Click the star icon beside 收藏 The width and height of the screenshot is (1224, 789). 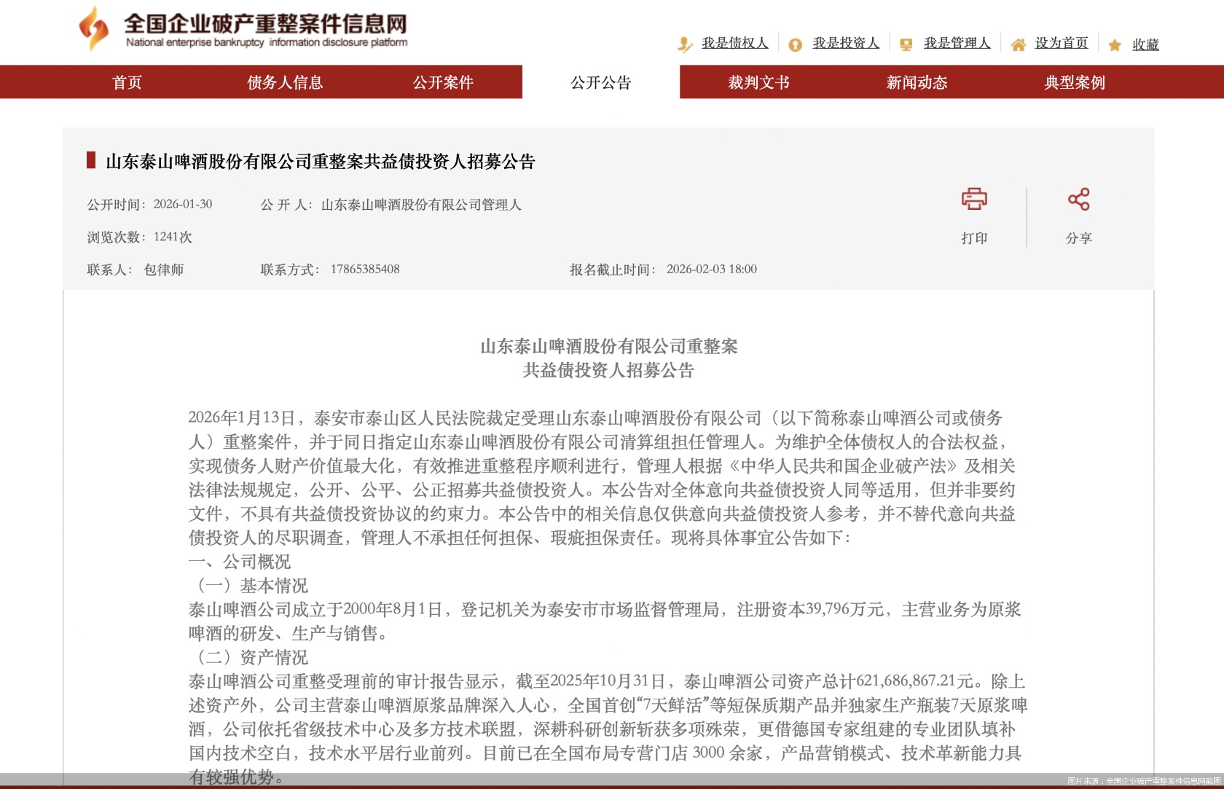tap(1114, 44)
